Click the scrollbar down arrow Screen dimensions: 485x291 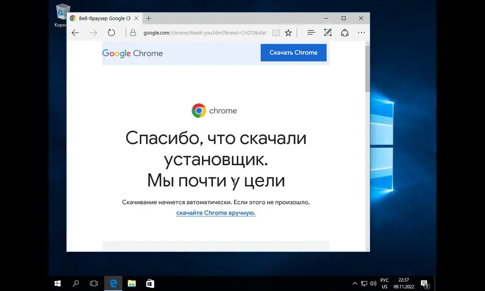click(367, 249)
